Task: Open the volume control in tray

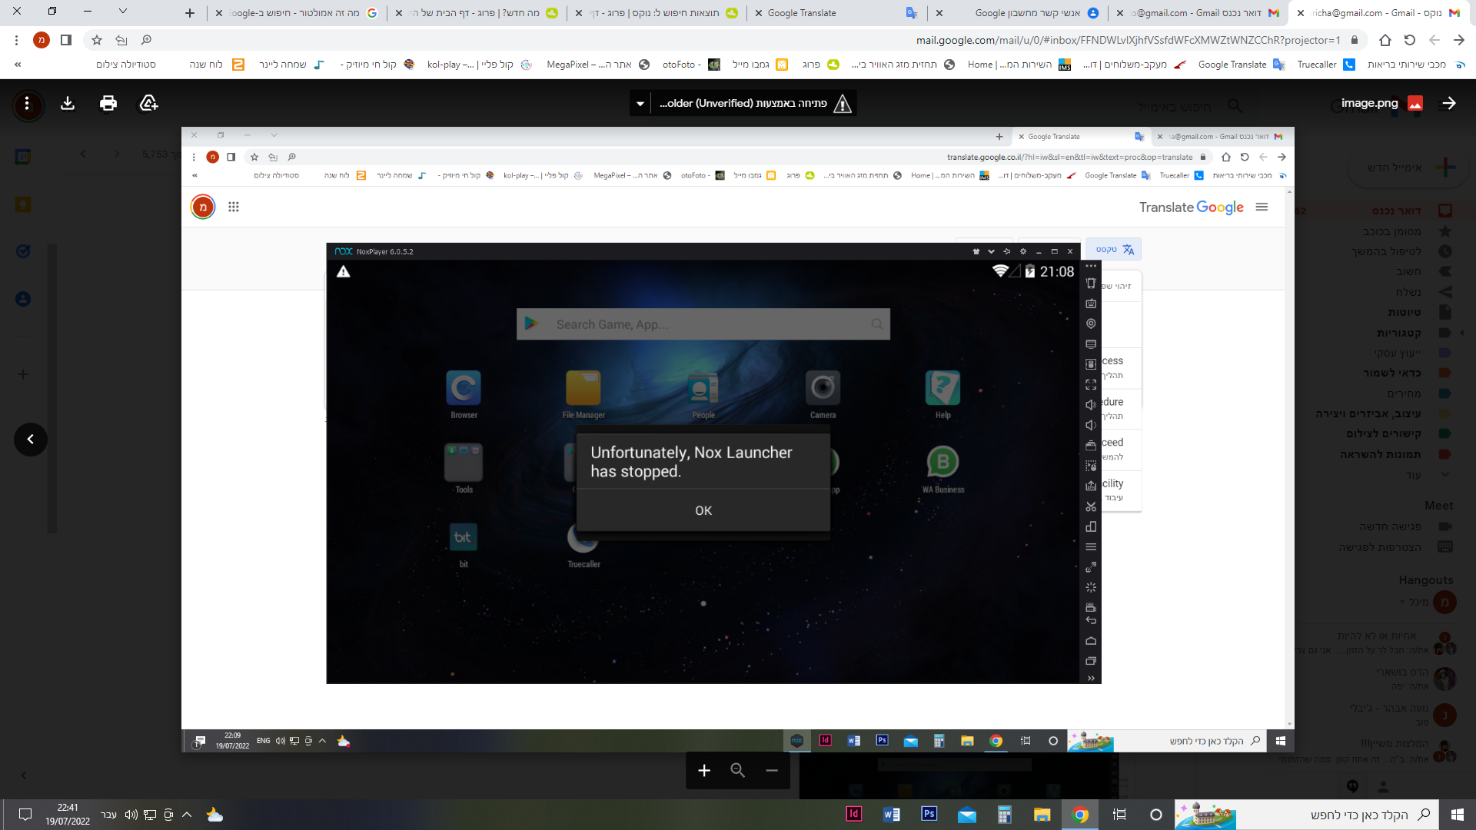Action: pos(131,815)
